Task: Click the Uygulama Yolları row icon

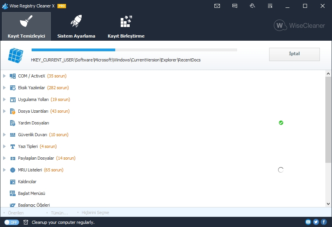Action: click(x=13, y=99)
